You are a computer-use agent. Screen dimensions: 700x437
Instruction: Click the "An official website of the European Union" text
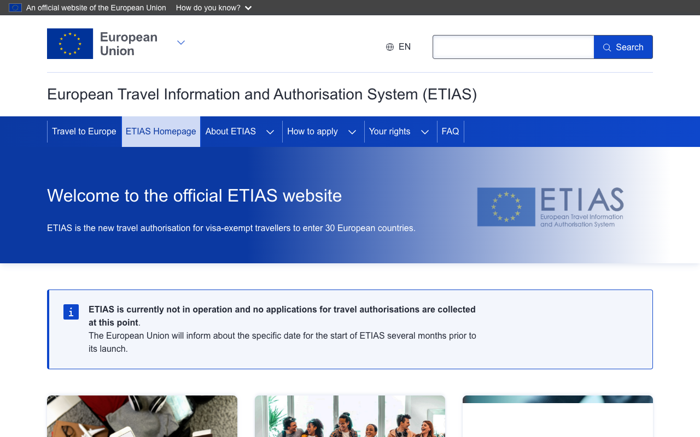(96, 8)
